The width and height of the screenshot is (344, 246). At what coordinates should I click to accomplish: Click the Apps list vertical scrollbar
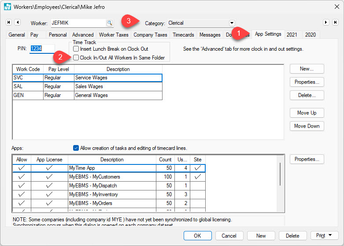click(x=280, y=174)
